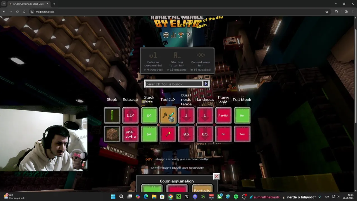Click the page vertical scrollbar
The height and width of the screenshot is (201, 357).
[355, 77]
